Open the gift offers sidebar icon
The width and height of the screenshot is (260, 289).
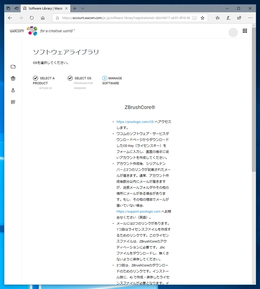click(13, 78)
